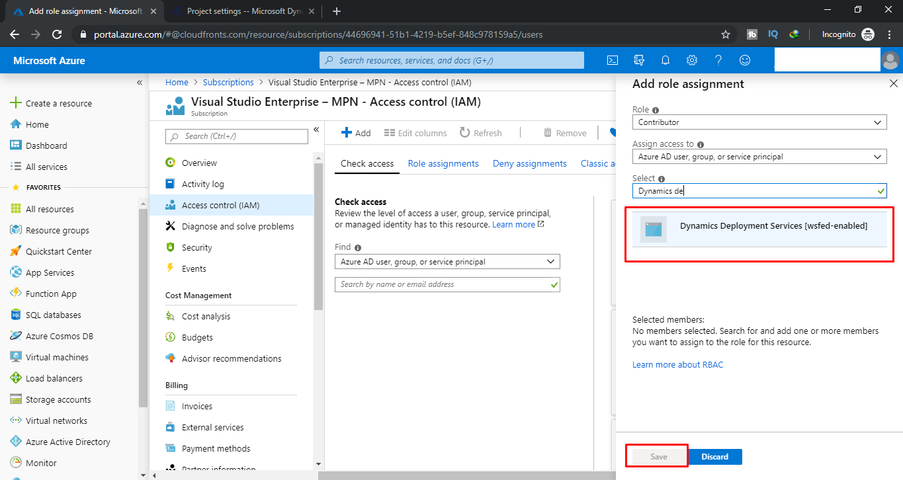Close the Add role assignment panel

(x=894, y=83)
